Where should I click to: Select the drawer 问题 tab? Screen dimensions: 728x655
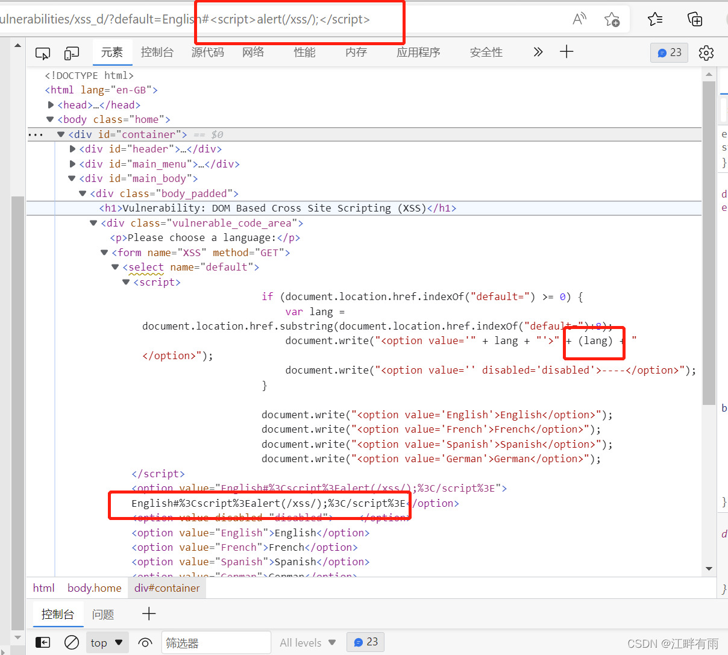103,614
